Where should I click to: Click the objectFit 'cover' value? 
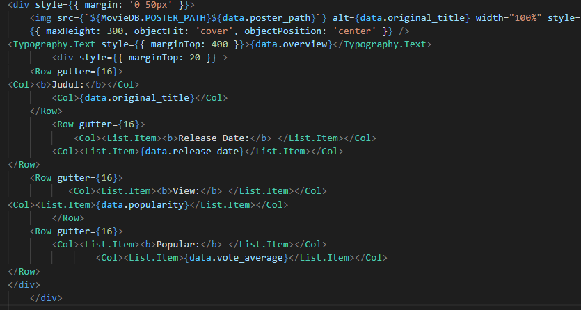click(x=214, y=31)
